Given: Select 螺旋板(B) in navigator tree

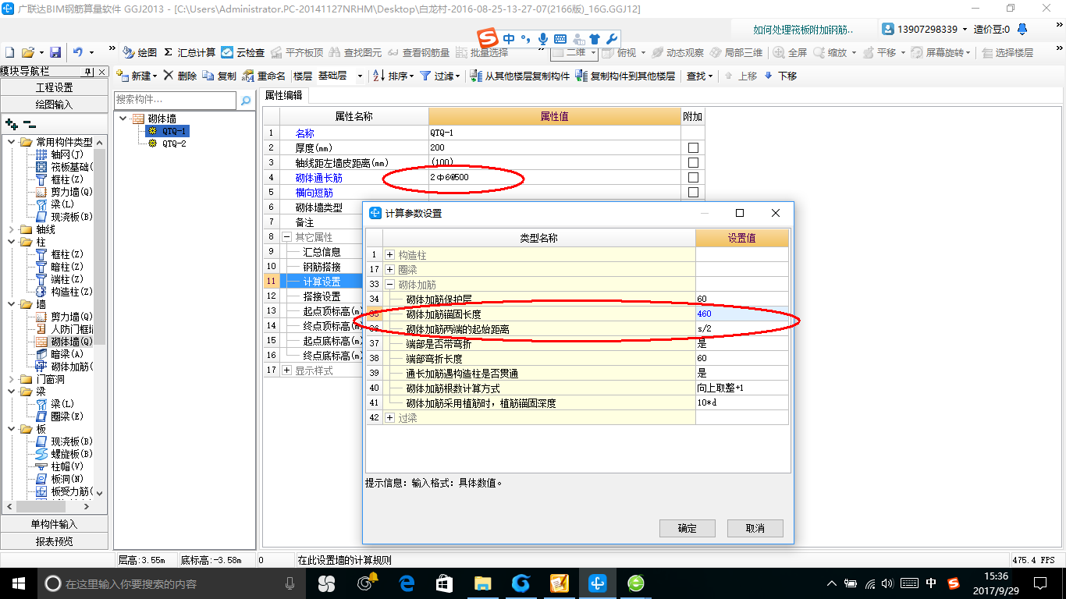Looking at the screenshot, I should point(65,454).
